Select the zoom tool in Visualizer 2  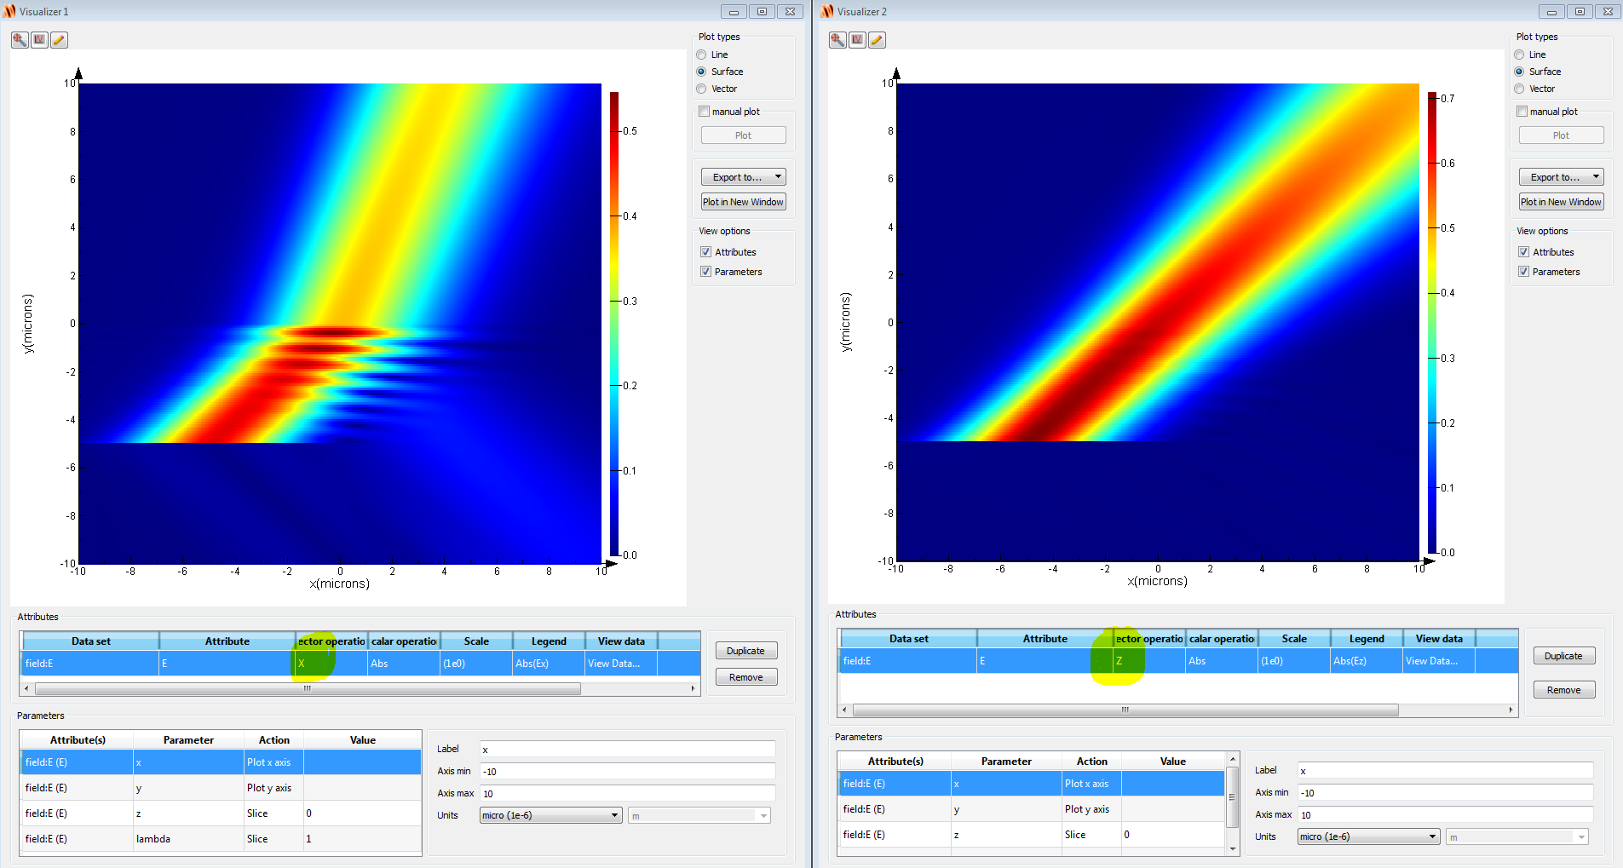pyautogui.click(x=837, y=40)
